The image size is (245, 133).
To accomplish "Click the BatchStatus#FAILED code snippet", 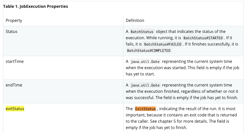I will click(163, 44).
